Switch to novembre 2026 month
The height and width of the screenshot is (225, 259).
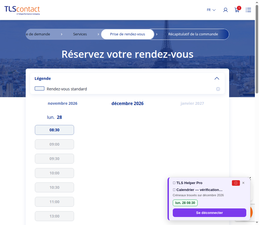click(x=62, y=103)
